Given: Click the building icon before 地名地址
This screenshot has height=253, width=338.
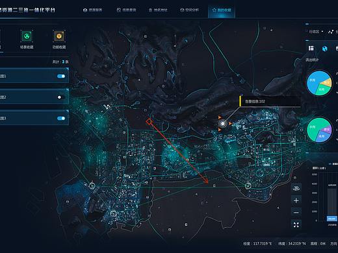Looking at the screenshot, I should click(x=150, y=10).
